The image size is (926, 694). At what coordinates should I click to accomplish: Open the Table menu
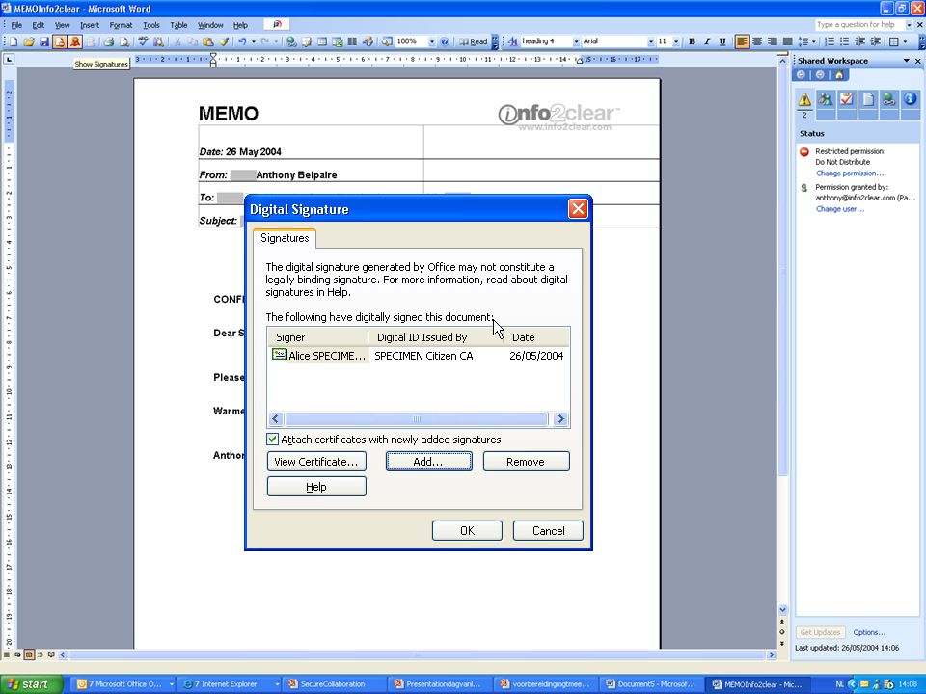coord(178,25)
